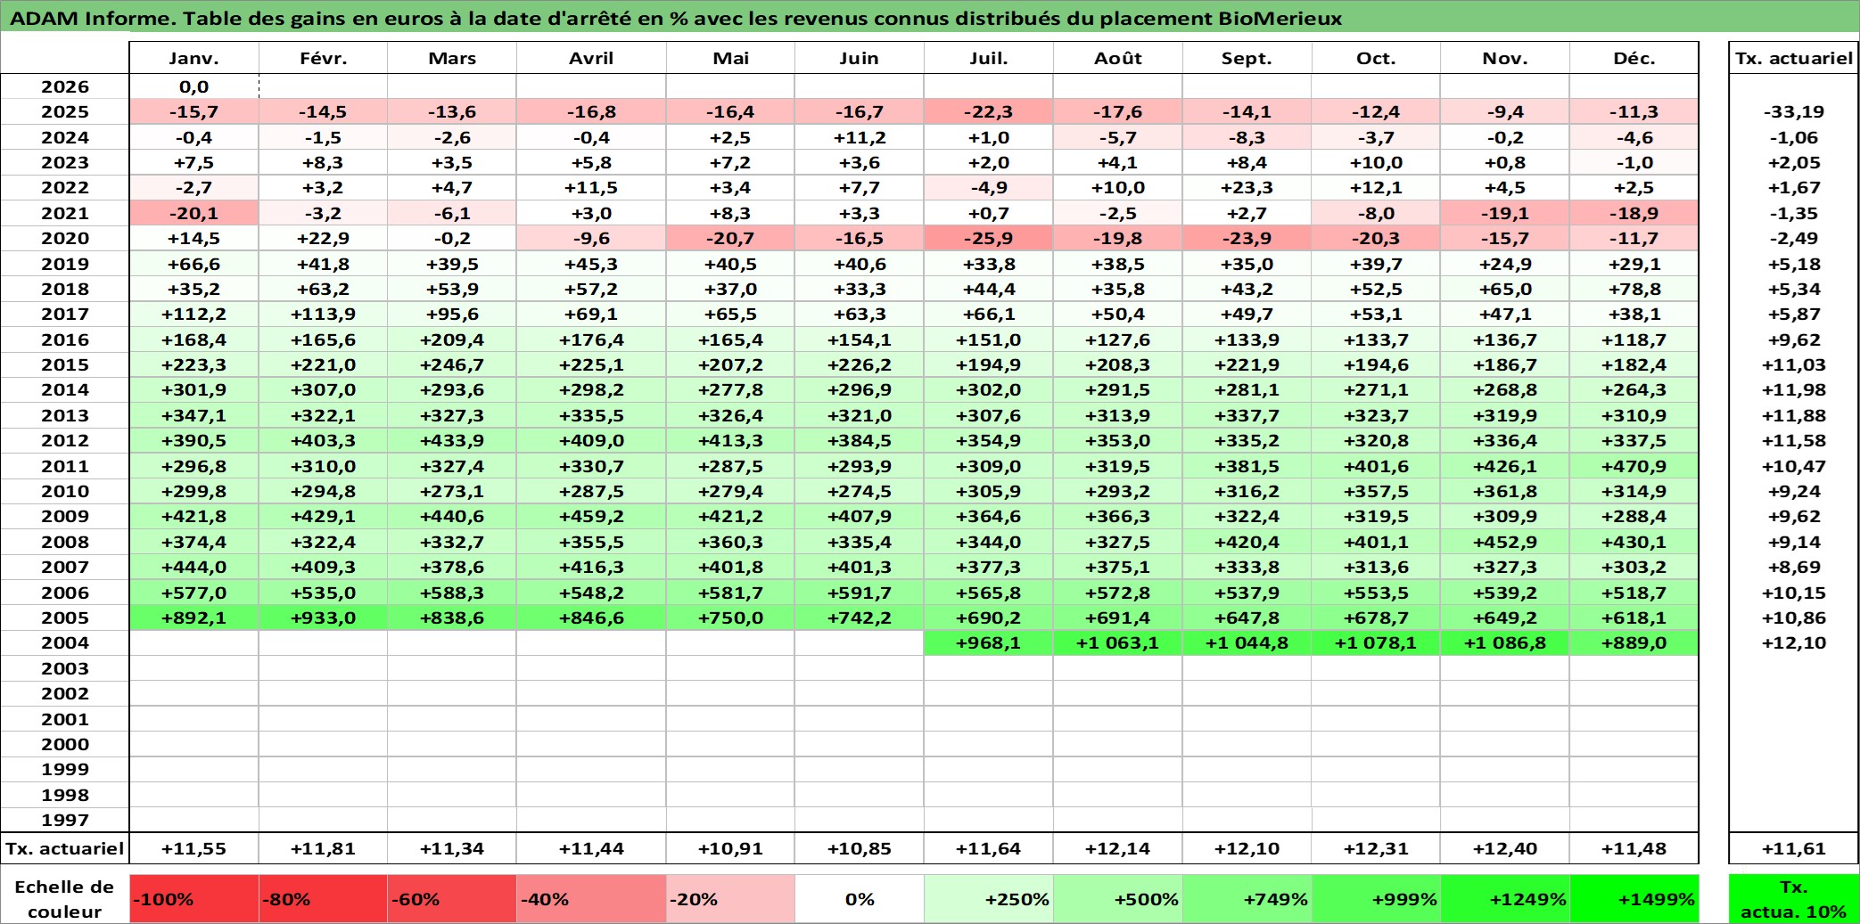This screenshot has height=924, width=1860.
Task: Select the +23,3 cell in Sept. 2022
Action: [x=1247, y=187]
